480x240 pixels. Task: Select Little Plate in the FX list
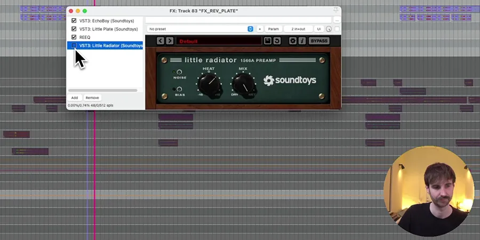(108, 29)
